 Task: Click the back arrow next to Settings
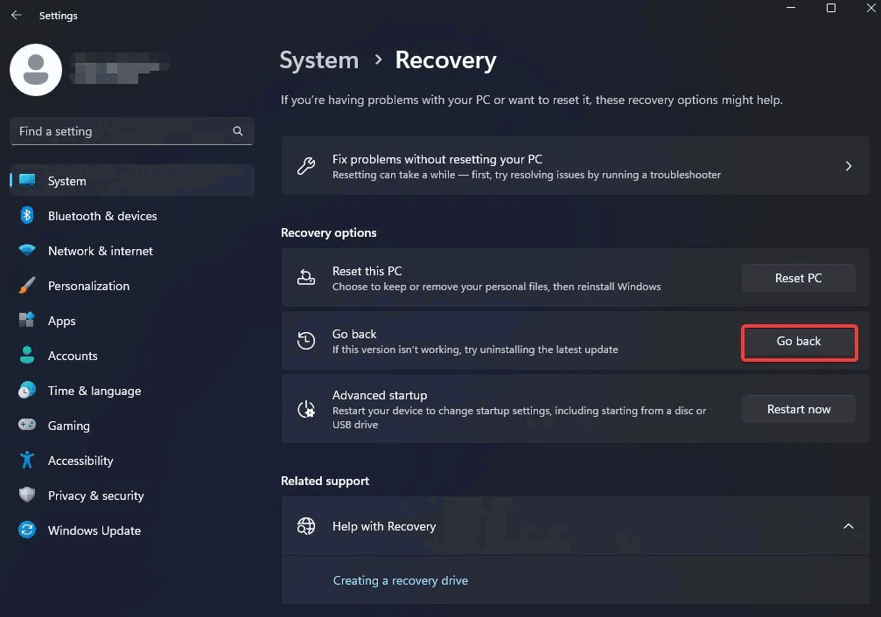click(17, 15)
